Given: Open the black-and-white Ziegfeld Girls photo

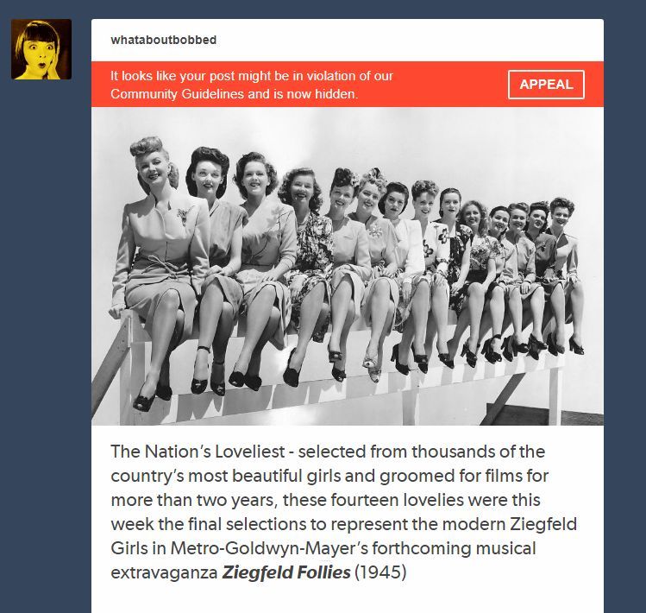Looking at the screenshot, I should coord(348,266).
